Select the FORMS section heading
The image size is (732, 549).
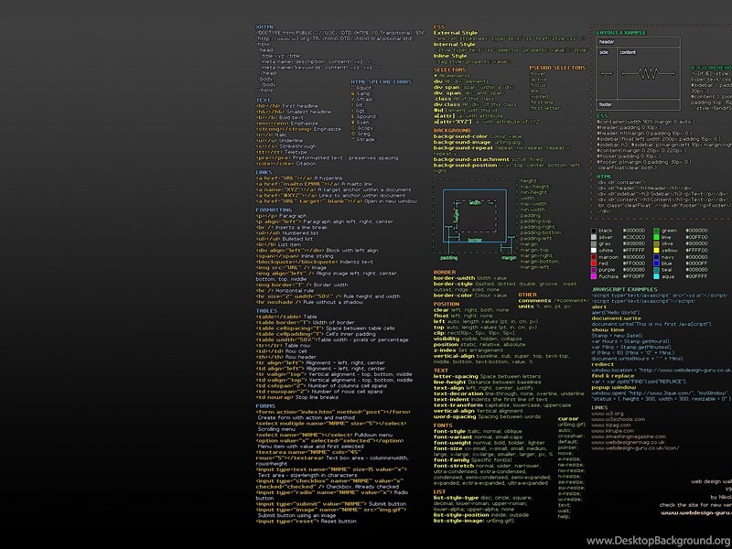click(265, 406)
